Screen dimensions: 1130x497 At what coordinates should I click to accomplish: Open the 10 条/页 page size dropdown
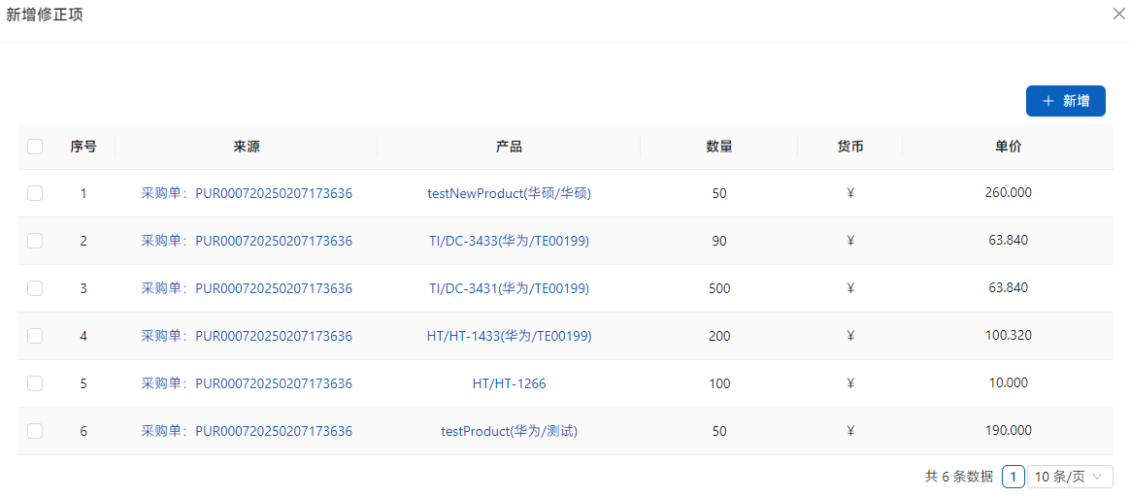click(1070, 477)
